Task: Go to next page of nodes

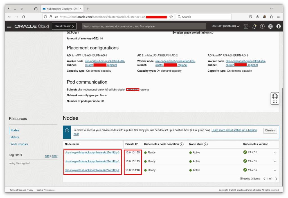Action: click(276, 179)
